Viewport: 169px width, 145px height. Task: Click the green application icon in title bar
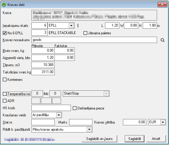[x=4, y=5]
